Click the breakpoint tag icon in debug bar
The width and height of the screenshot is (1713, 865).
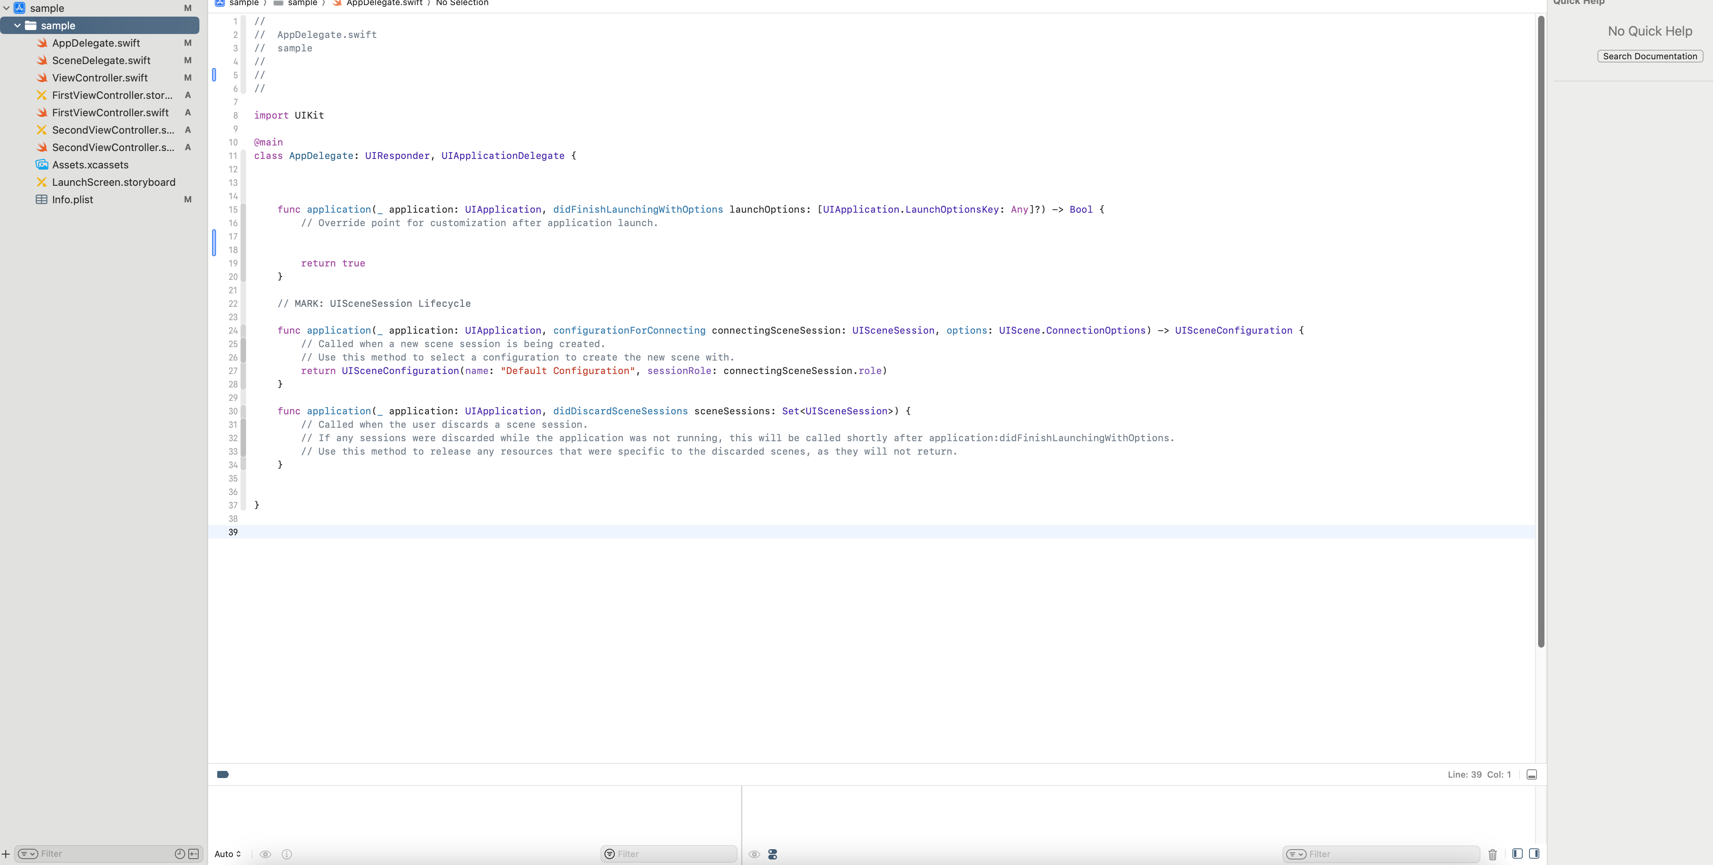pyautogui.click(x=223, y=774)
